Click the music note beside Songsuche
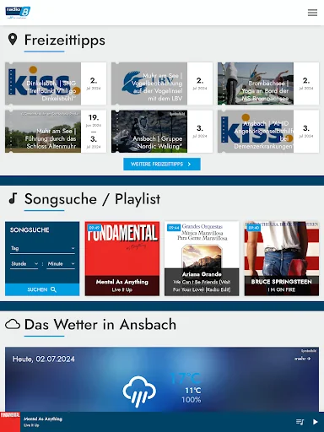Screen dimensions: 324x432 [x=13, y=198]
